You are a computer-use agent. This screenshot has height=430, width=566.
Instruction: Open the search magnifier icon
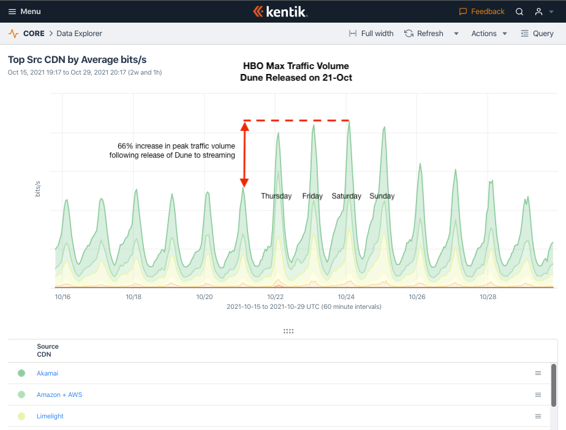click(519, 12)
